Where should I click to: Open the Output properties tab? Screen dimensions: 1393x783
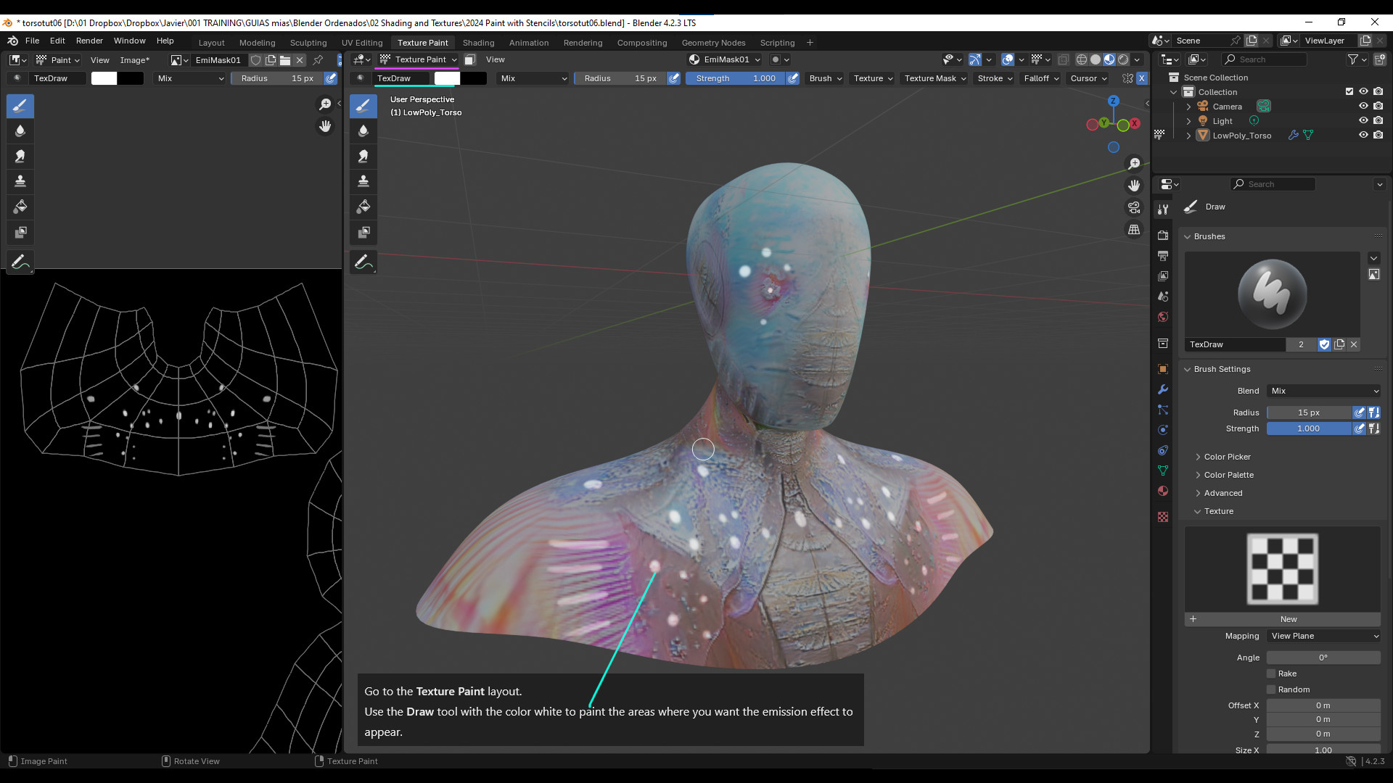point(1163,256)
